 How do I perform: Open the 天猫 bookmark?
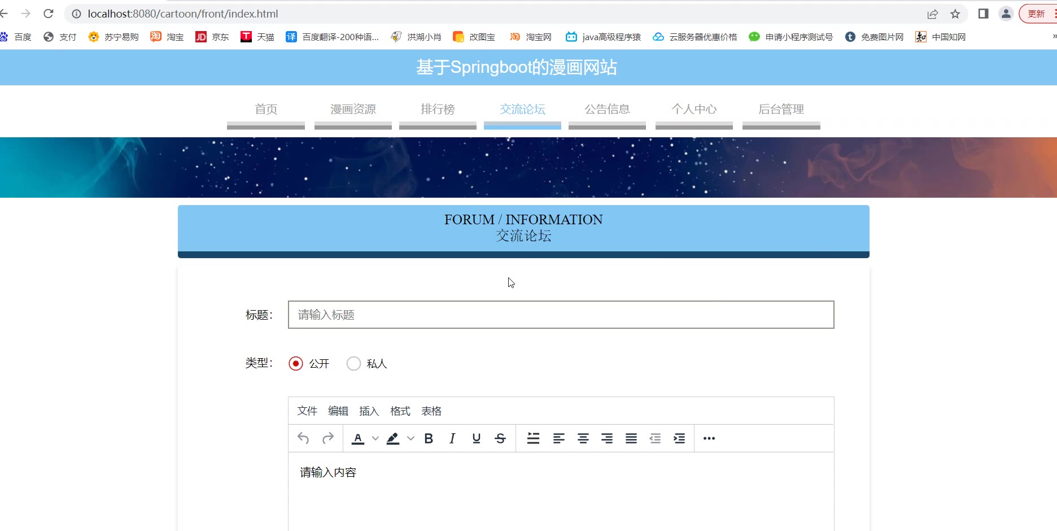[257, 37]
